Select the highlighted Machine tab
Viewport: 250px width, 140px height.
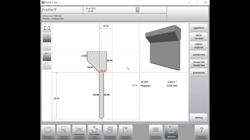[x=171, y=131]
